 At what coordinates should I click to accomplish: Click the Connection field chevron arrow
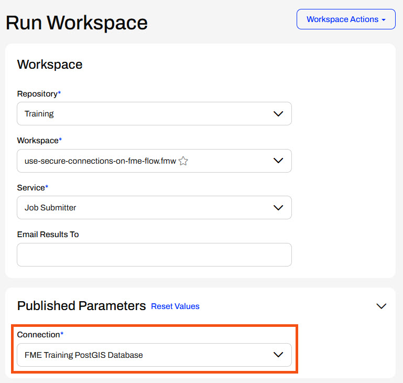click(x=278, y=355)
